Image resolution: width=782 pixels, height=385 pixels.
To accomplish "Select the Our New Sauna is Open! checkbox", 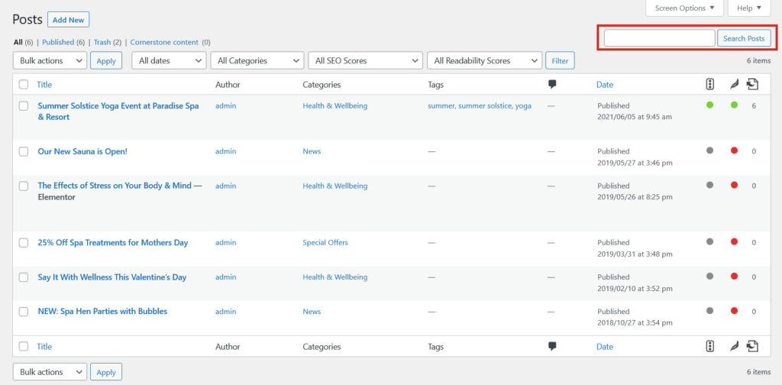I will point(24,151).
